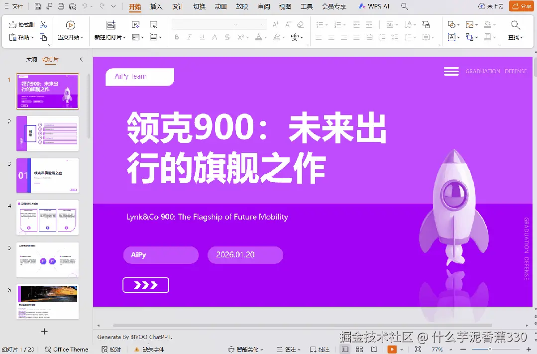Align text right
537x354 pixels.
point(344,37)
